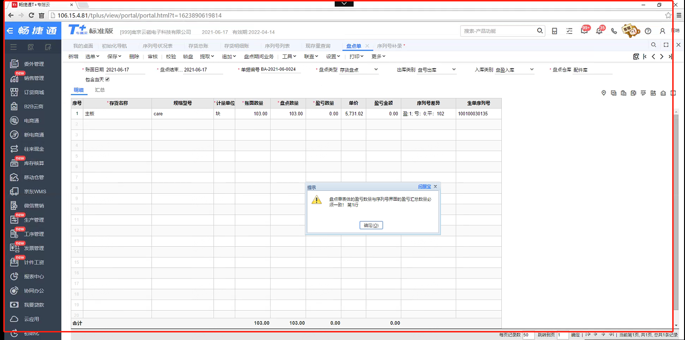Viewport: 685px width, 340px height.
Task: Switch to 序列号状况表 tab
Action: click(158, 46)
